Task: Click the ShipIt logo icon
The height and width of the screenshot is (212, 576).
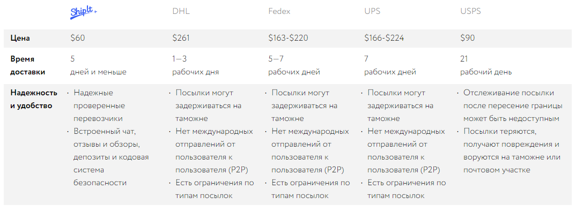Action: pos(84,12)
